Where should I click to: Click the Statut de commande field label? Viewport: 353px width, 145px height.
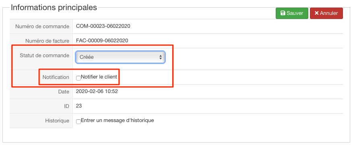pyautogui.click(x=44, y=56)
